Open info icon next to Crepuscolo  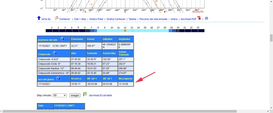55,53
